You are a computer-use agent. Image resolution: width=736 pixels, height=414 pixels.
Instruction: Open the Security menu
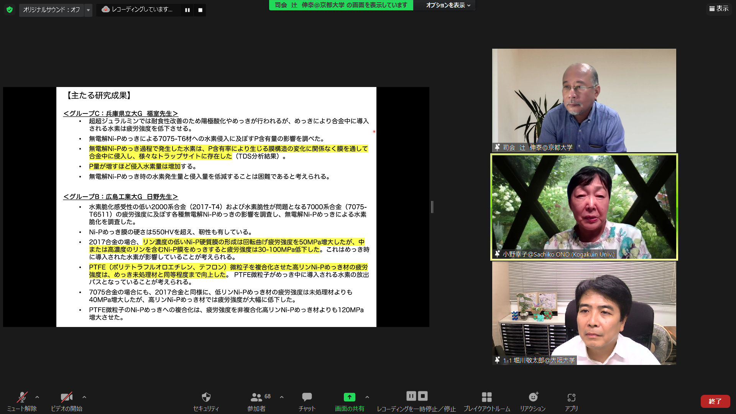coord(206,401)
